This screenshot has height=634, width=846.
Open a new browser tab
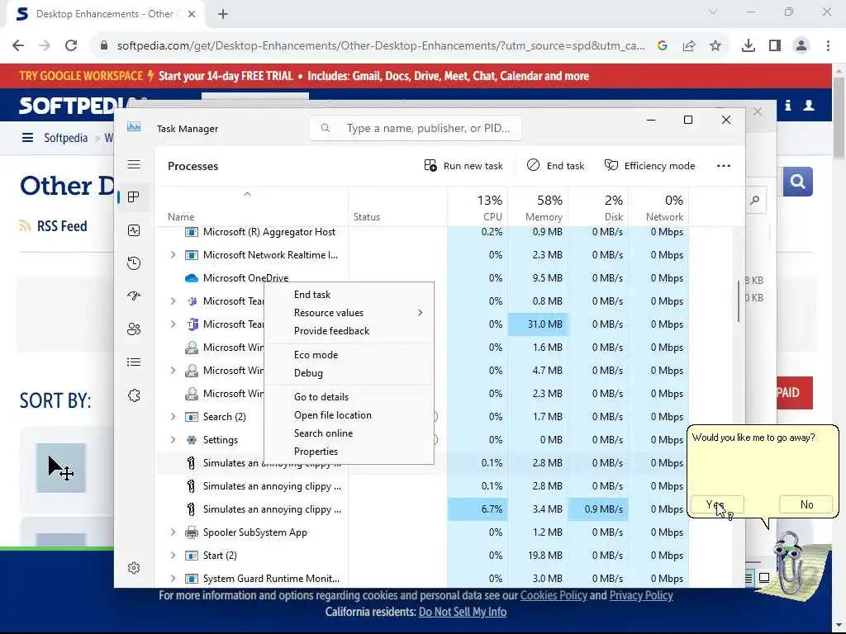223,14
